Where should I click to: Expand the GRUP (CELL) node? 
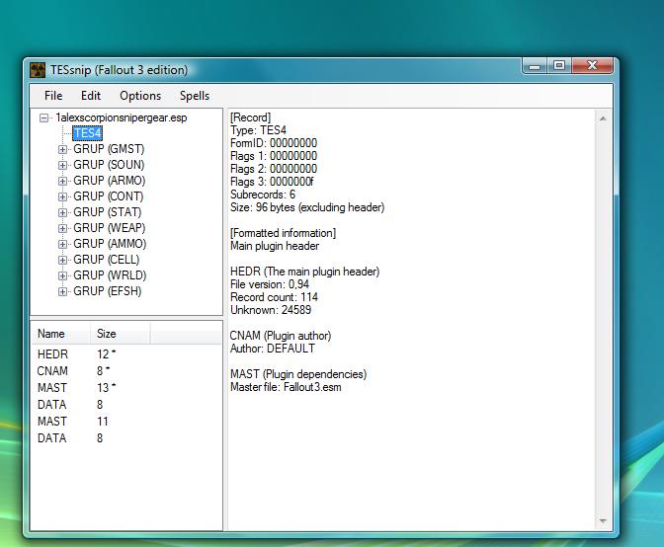(x=62, y=260)
